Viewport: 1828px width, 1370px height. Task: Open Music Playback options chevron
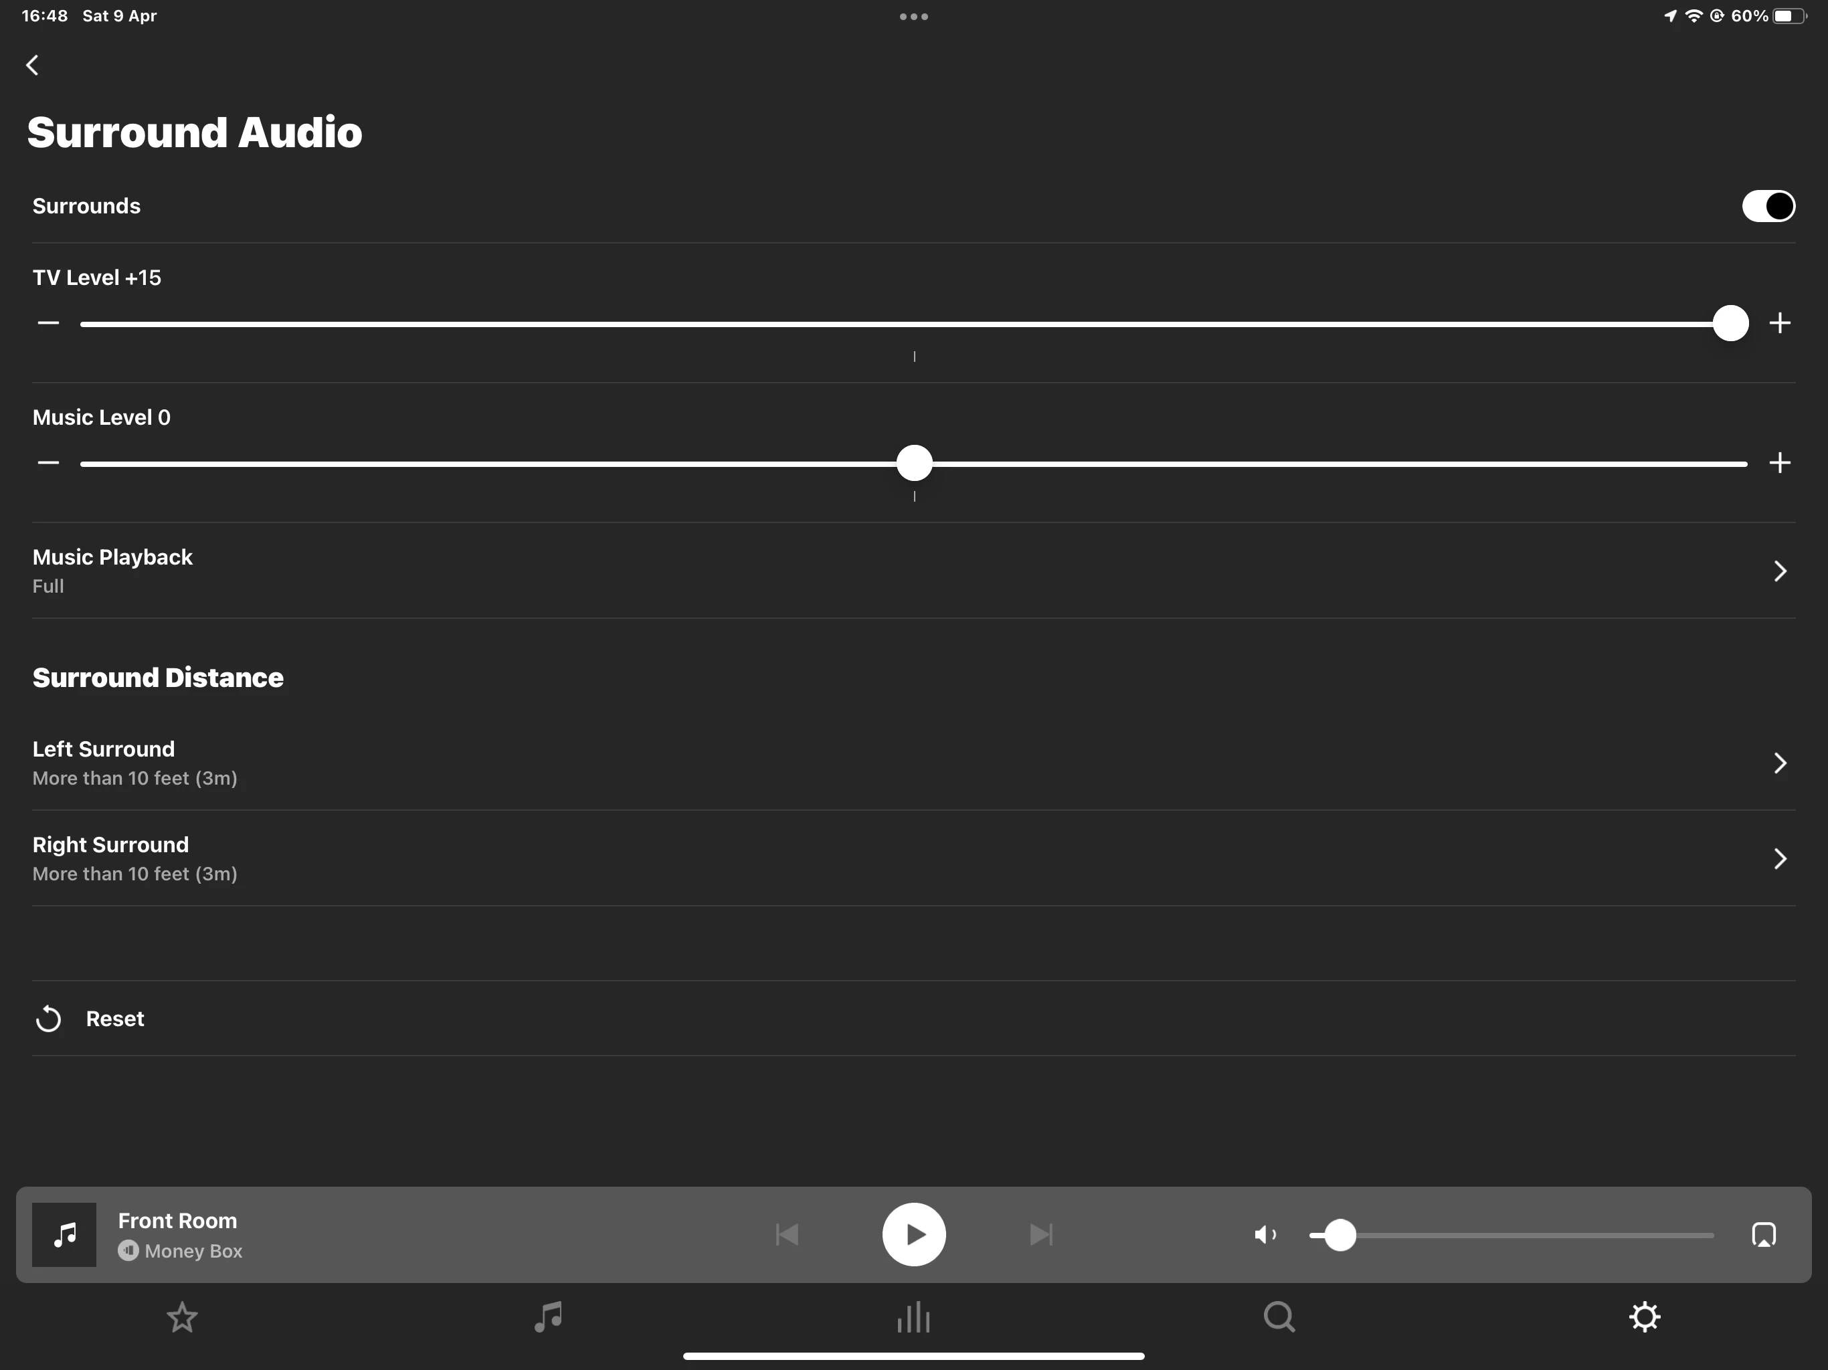pos(1779,571)
